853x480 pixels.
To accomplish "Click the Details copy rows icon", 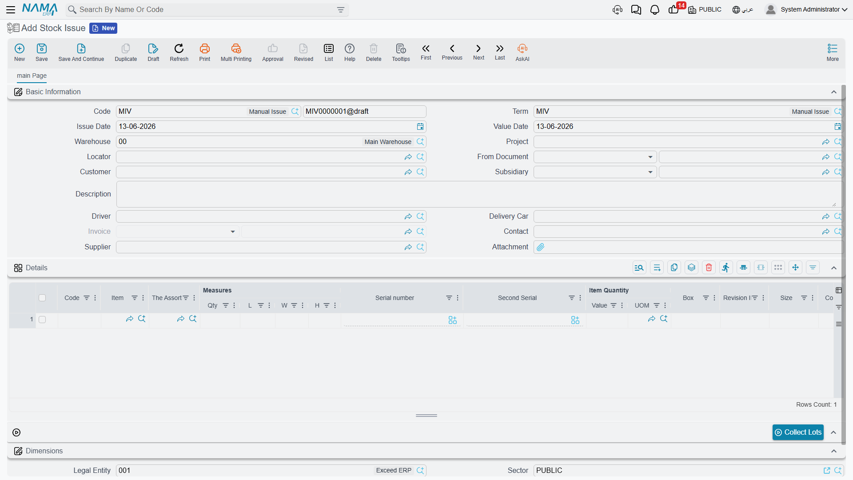I will (x=674, y=268).
